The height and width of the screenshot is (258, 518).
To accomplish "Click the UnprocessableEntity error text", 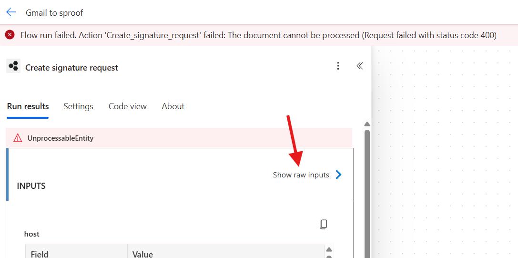I will point(61,138).
